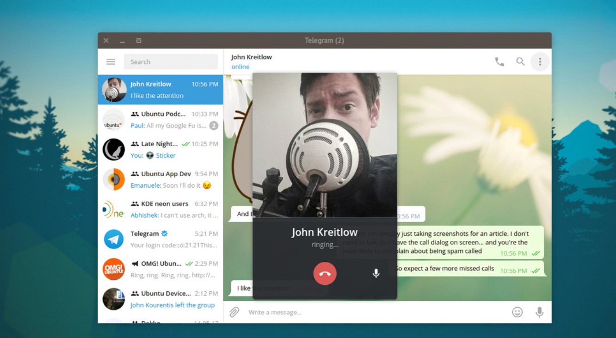Image resolution: width=616 pixels, height=338 pixels.
Task: Start a voice call with phone icon
Action: click(499, 61)
